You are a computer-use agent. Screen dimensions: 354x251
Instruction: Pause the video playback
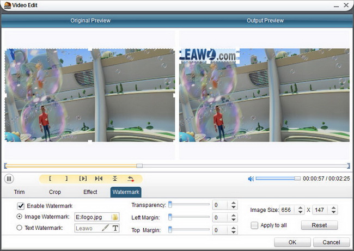coord(9,179)
